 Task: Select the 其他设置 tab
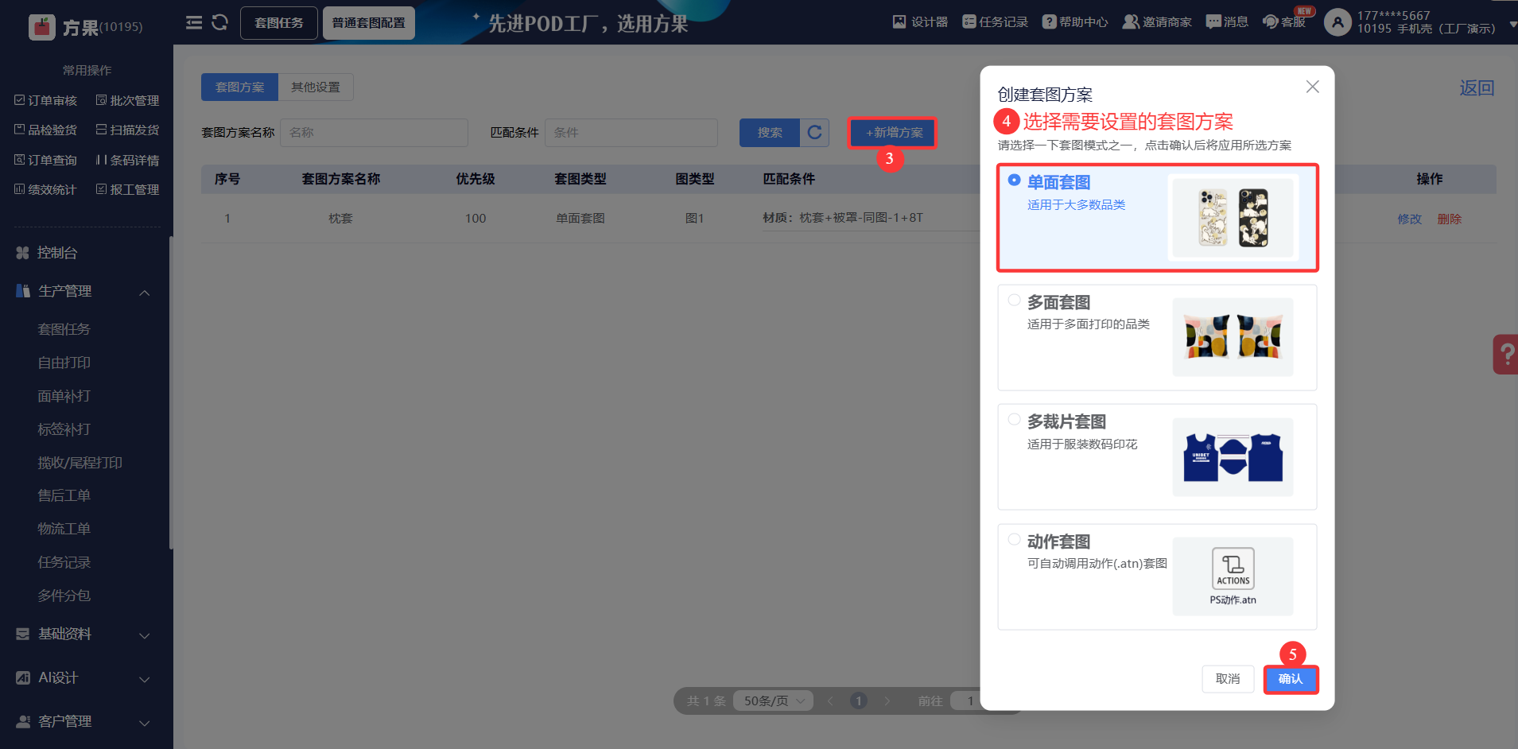pos(316,87)
